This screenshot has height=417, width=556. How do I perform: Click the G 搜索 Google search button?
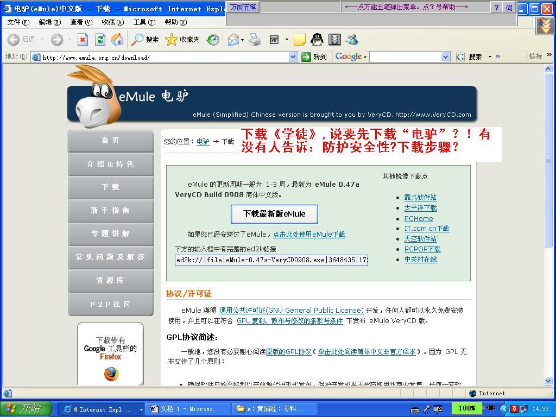469,56
